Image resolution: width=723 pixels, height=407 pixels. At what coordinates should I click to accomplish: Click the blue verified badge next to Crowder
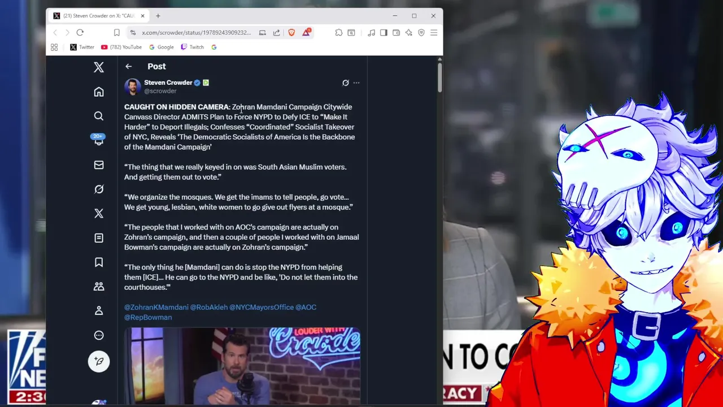pyautogui.click(x=197, y=83)
